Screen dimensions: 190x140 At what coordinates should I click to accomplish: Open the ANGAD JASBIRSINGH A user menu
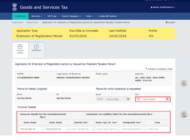click(163, 7)
